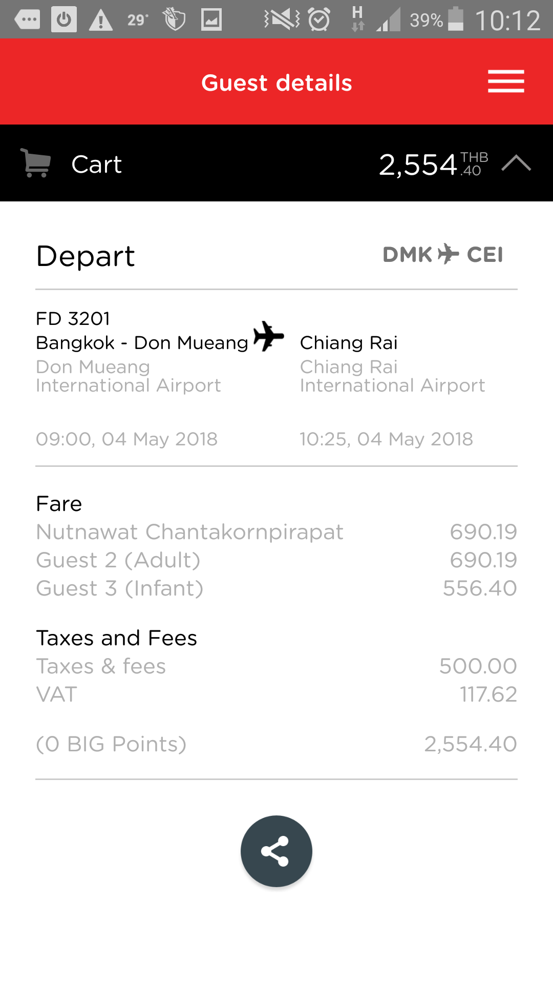The width and height of the screenshot is (553, 984).
Task: Tap the Guest 2 (Adult) fare row
Action: point(276,560)
